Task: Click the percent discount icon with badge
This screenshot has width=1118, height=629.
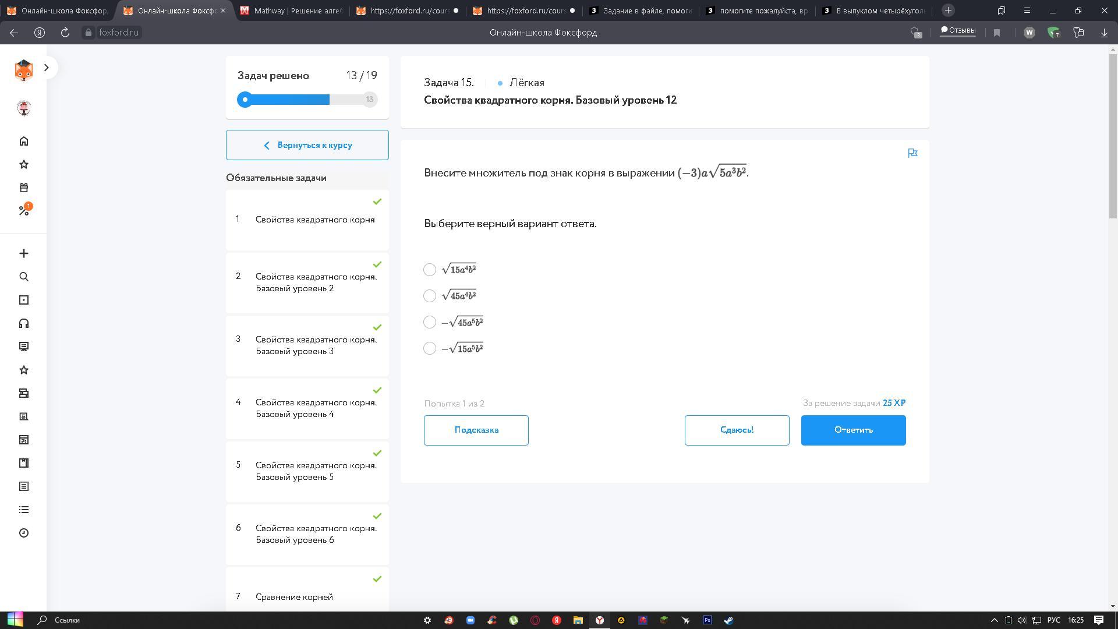Action: (x=24, y=210)
